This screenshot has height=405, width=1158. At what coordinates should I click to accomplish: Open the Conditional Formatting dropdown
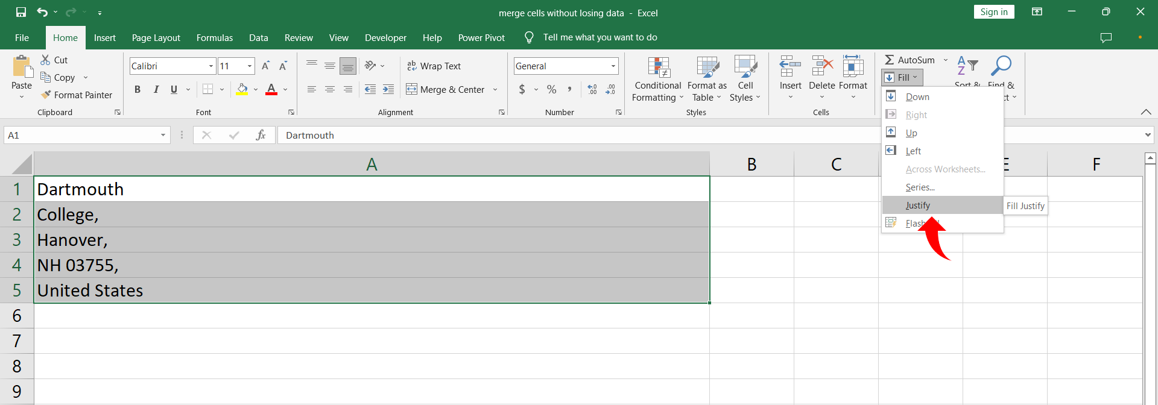pos(658,79)
